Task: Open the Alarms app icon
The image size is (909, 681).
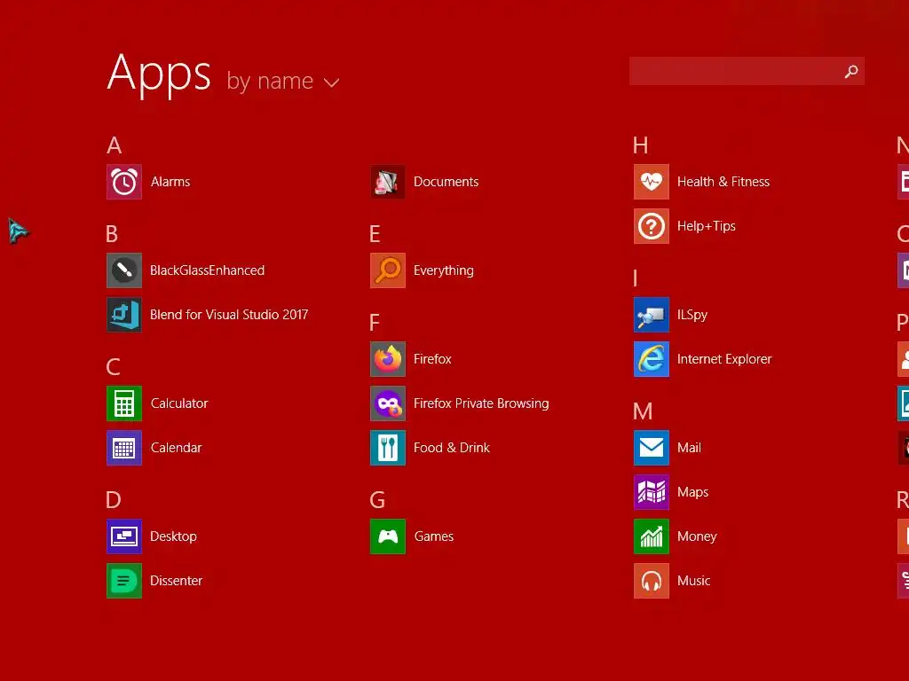Action: (x=124, y=182)
